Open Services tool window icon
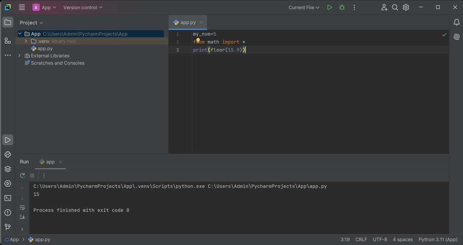Screen dimensions: 463x245 tap(8, 184)
